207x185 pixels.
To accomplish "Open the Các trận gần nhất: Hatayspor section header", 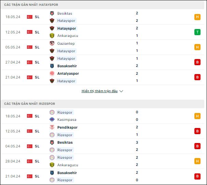I will point(102,5).
